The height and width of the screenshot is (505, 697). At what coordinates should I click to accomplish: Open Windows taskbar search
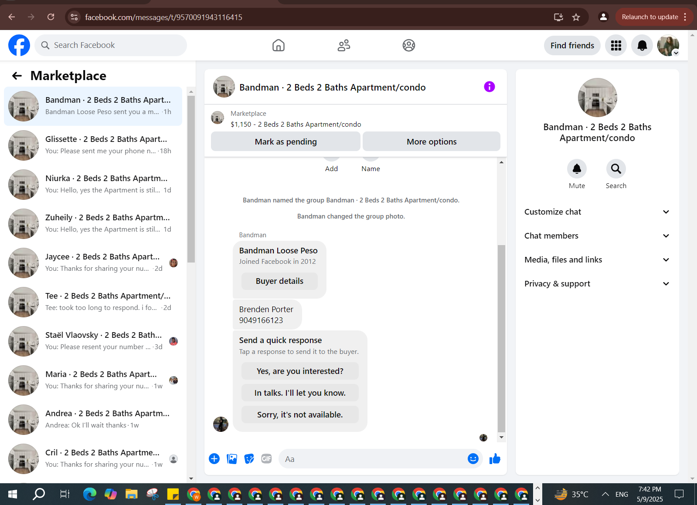click(x=39, y=494)
